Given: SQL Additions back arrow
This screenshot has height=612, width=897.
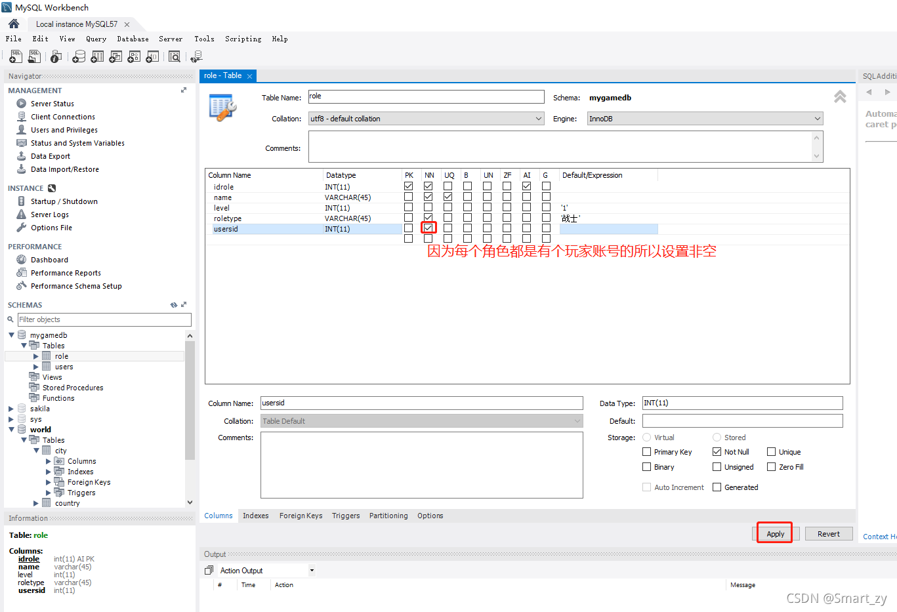Looking at the screenshot, I should (x=869, y=92).
